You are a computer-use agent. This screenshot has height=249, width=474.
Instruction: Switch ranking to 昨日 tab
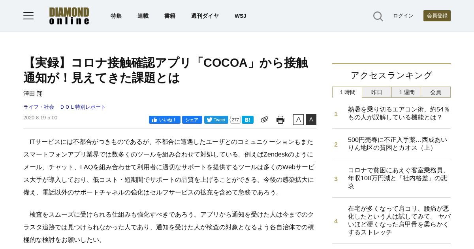pos(377,92)
